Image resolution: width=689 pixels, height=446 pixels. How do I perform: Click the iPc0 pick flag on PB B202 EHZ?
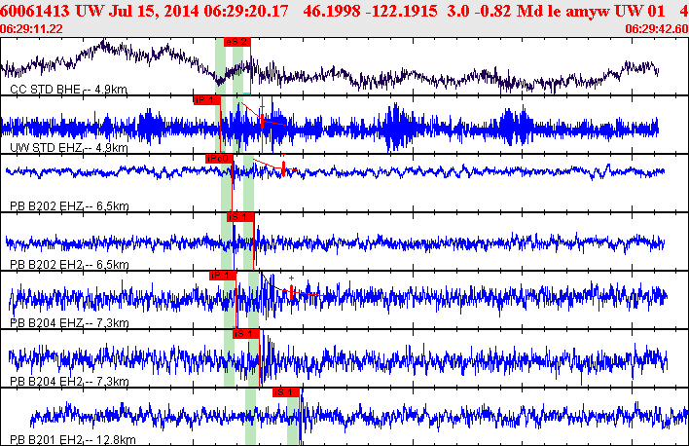[219, 158]
